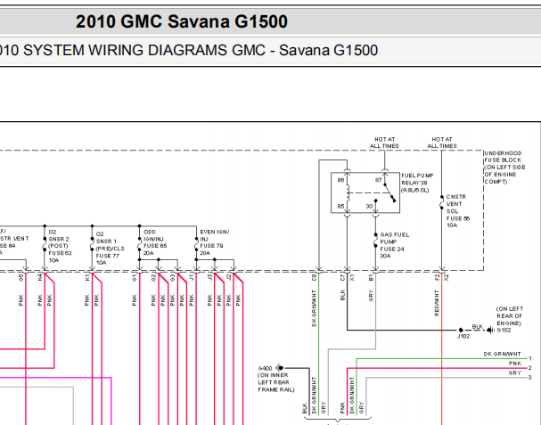
Task: Select HOT AT ALL TIMES above relay
Action: 384,143
